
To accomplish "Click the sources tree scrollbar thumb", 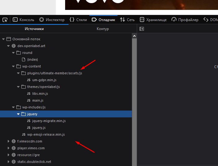I will (x=134, y=102).
